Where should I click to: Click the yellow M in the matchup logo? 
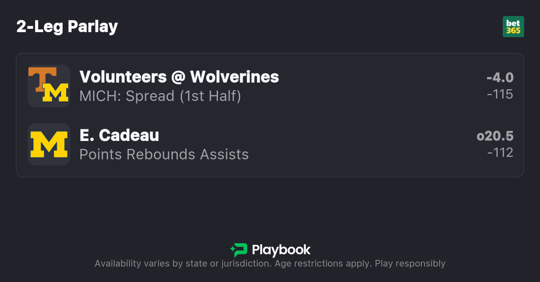coord(56,93)
